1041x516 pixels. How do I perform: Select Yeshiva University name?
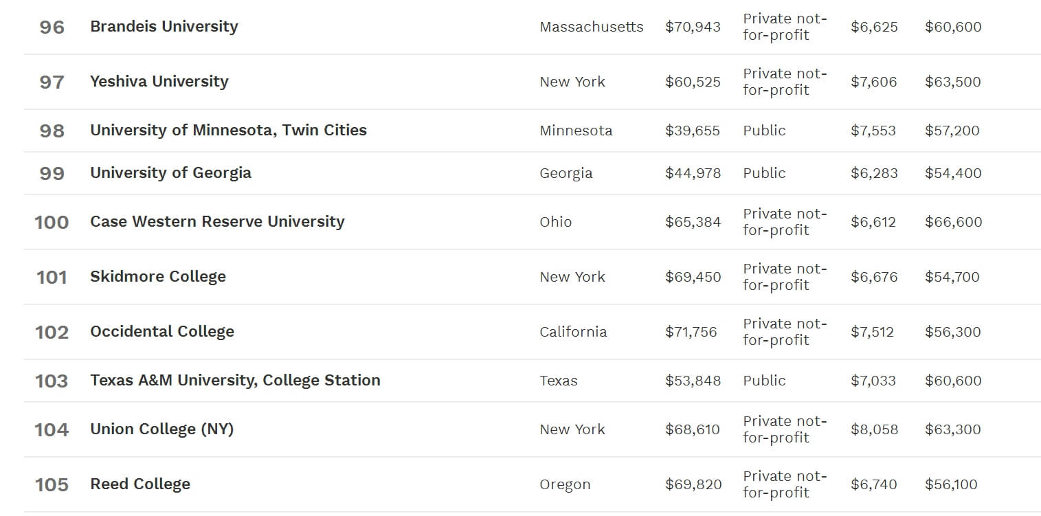coord(159,82)
